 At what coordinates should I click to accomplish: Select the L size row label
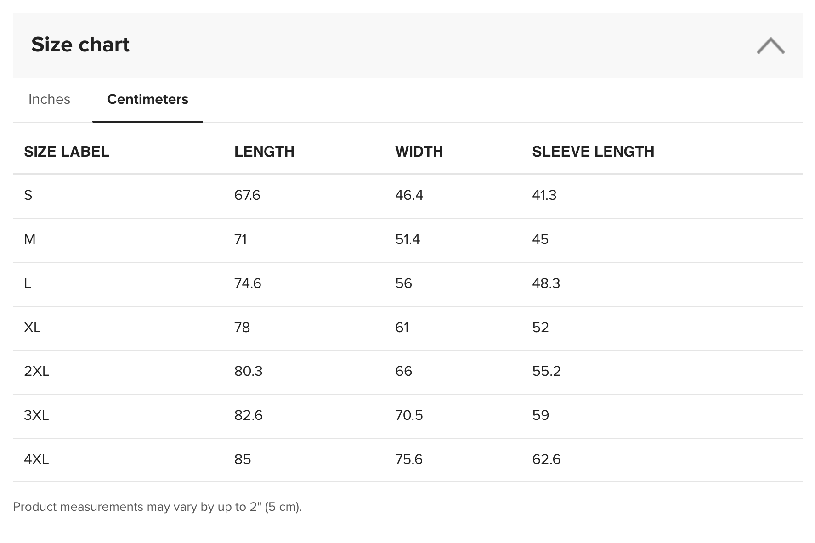[28, 283]
